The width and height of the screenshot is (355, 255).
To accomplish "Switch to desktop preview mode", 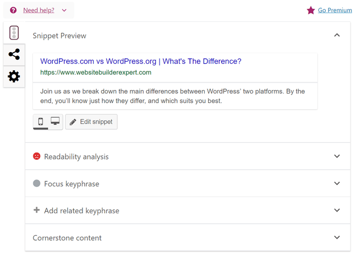I will [55, 121].
